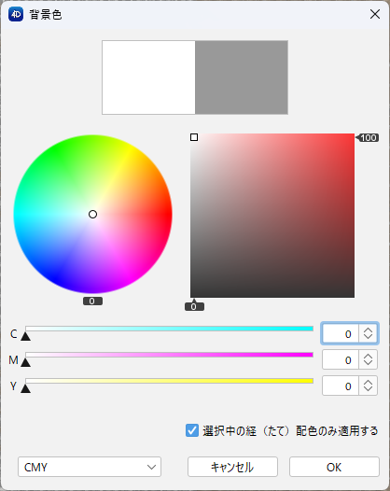Click the 100 brightness marker arrow
Screen dimensions: 390x491
point(368,137)
